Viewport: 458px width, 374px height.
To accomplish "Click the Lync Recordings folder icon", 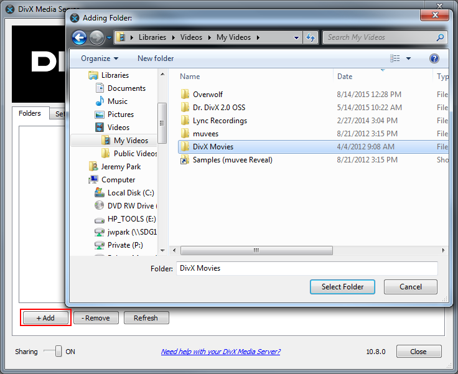I will 185,121.
